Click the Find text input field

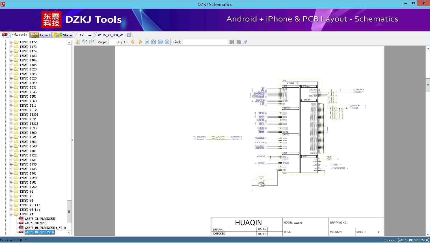(x=205, y=42)
